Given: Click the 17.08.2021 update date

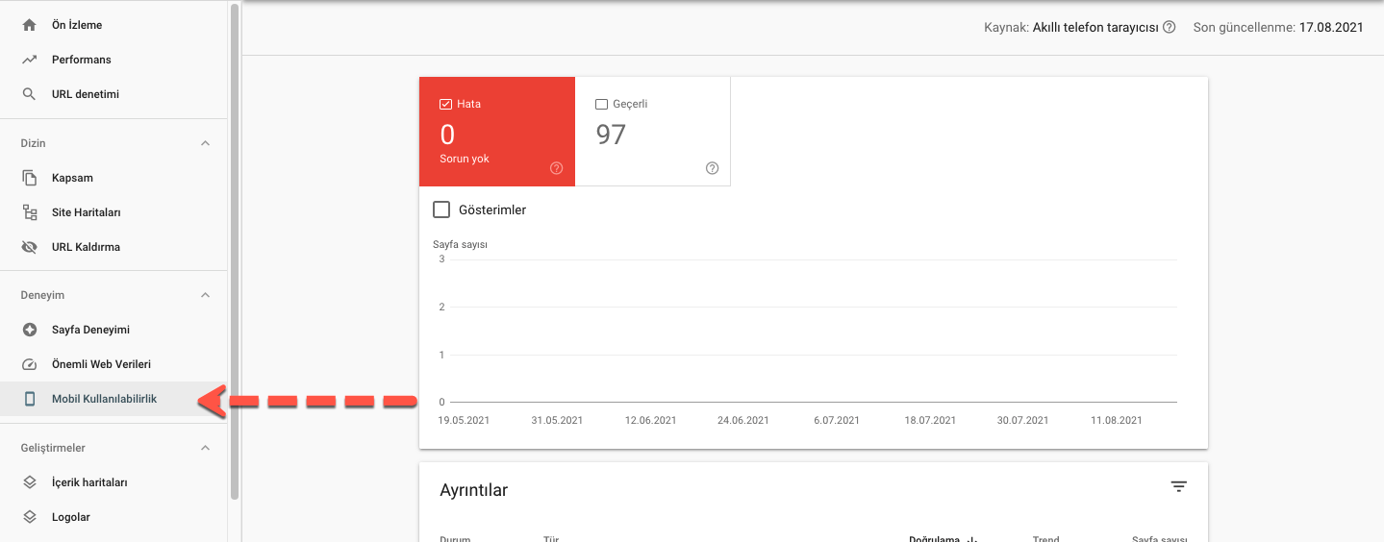Looking at the screenshot, I should 1331,28.
